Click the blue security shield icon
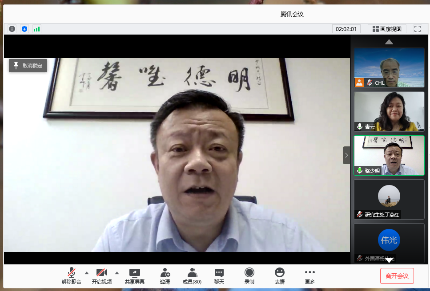430x291 pixels. pos(24,29)
